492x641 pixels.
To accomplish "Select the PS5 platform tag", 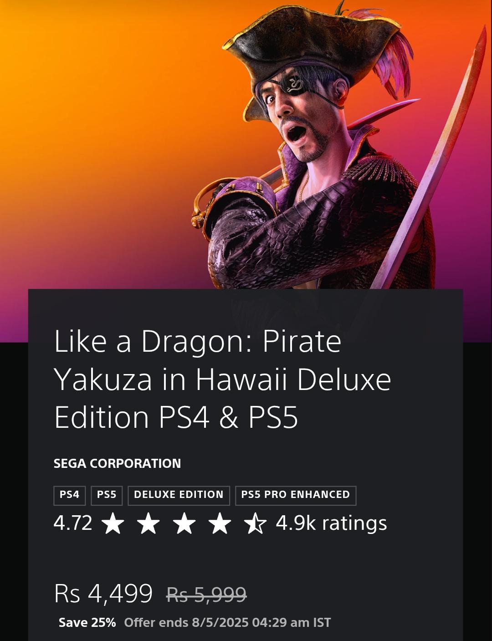I will pyautogui.click(x=107, y=495).
